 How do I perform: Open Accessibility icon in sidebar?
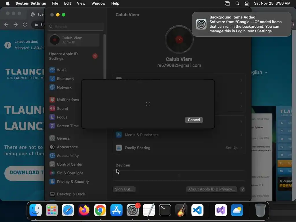point(52,156)
